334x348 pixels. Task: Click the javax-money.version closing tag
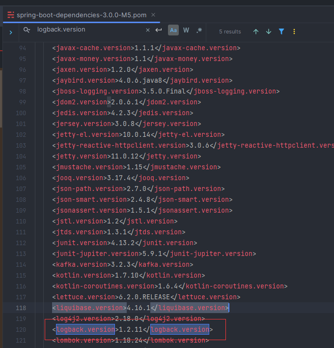pos(190,59)
